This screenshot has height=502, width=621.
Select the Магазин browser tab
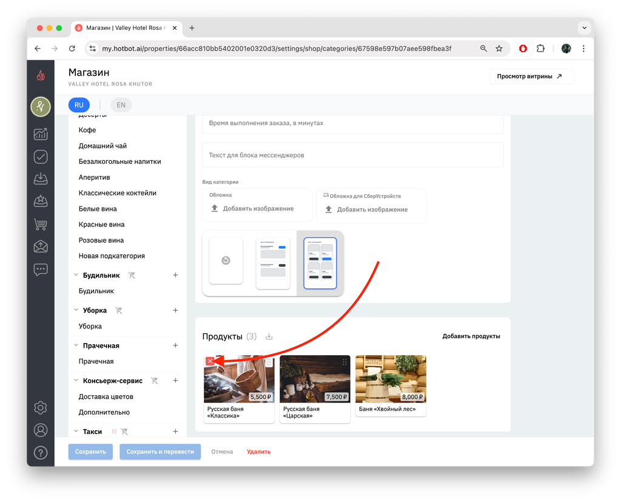coord(127,28)
